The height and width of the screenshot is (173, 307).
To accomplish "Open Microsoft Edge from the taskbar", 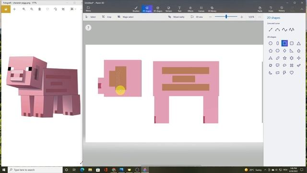I will [82, 170].
